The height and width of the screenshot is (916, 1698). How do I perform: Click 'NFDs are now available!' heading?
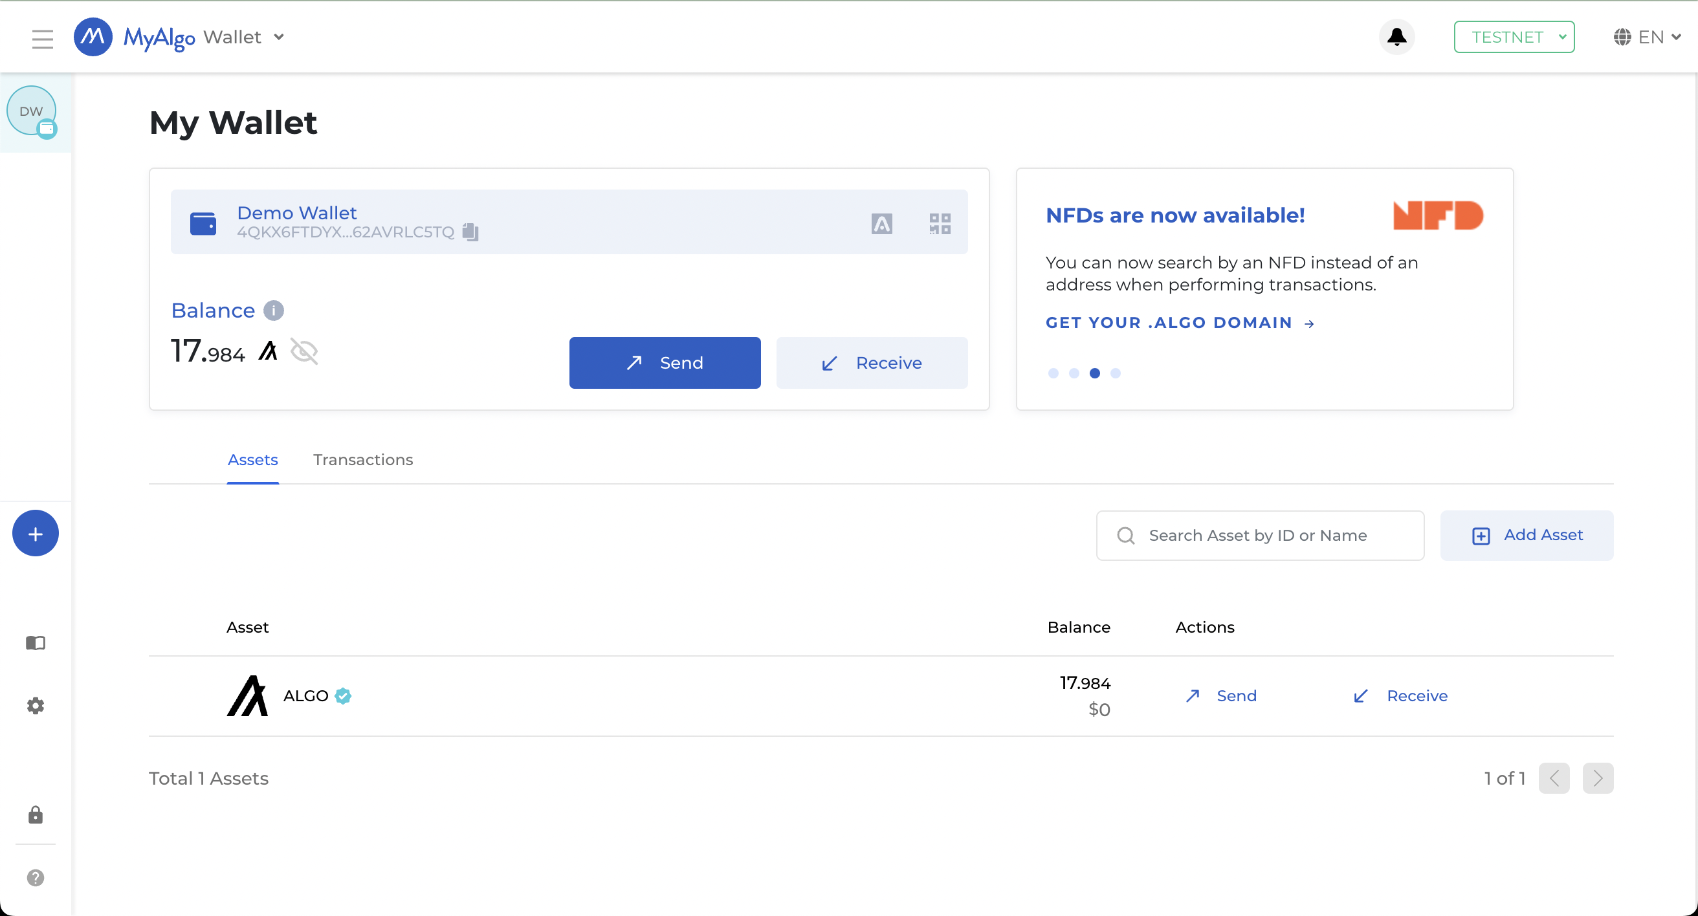click(1175, 215)
